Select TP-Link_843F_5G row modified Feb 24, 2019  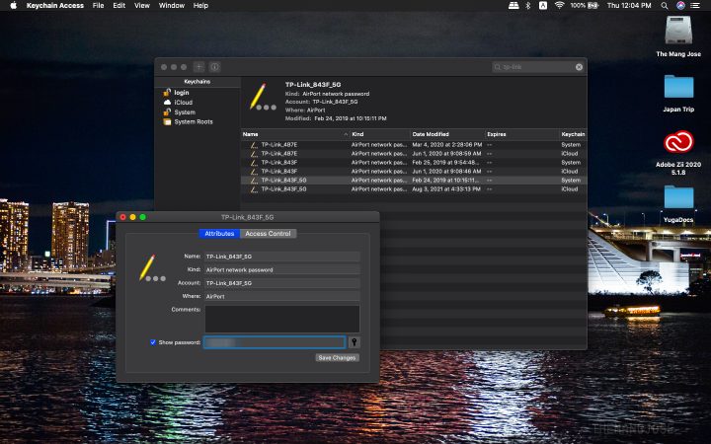point(414,181)
